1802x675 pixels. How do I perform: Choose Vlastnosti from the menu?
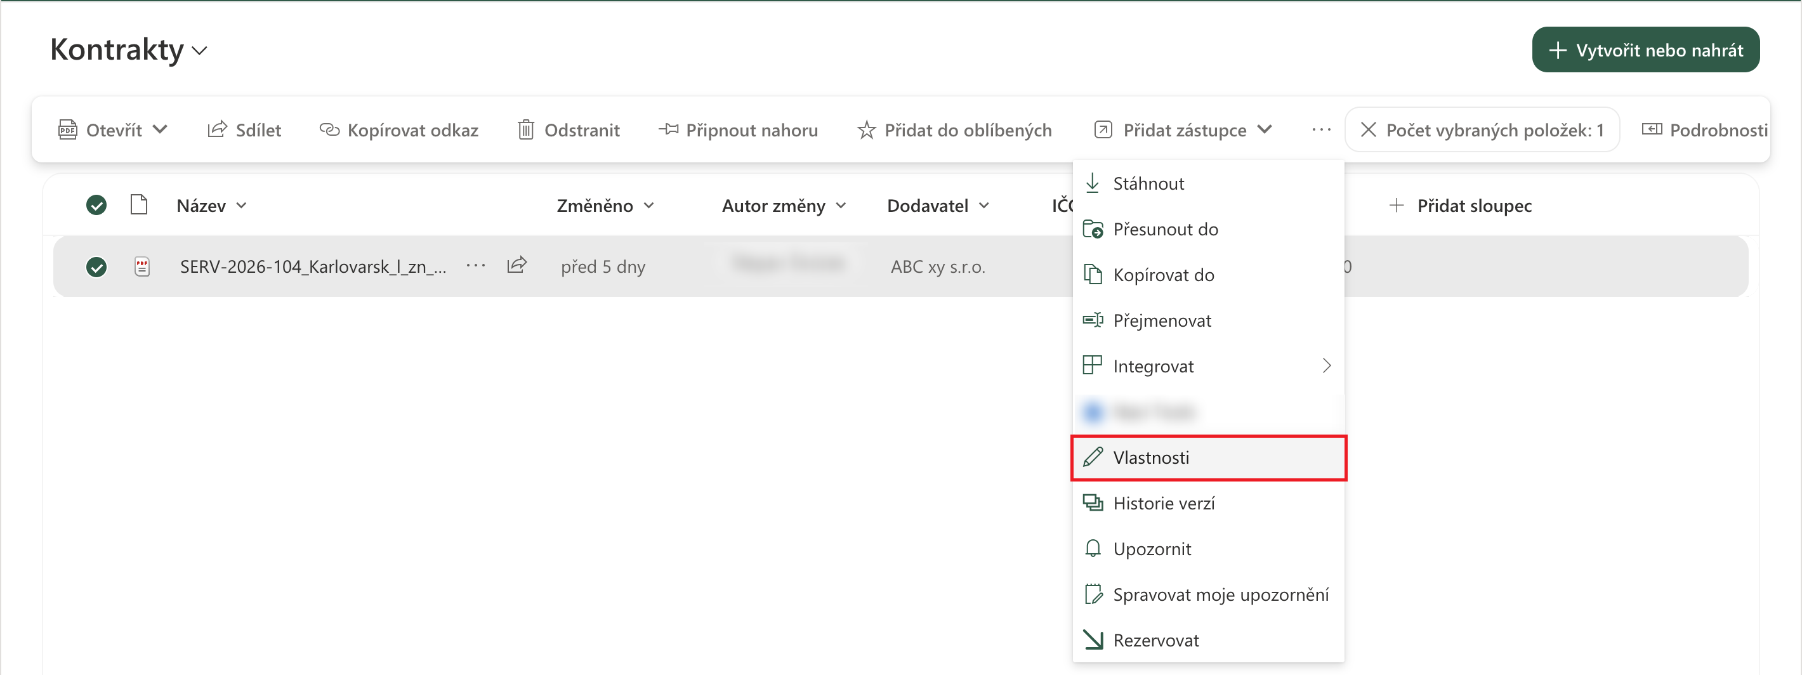1208,457
